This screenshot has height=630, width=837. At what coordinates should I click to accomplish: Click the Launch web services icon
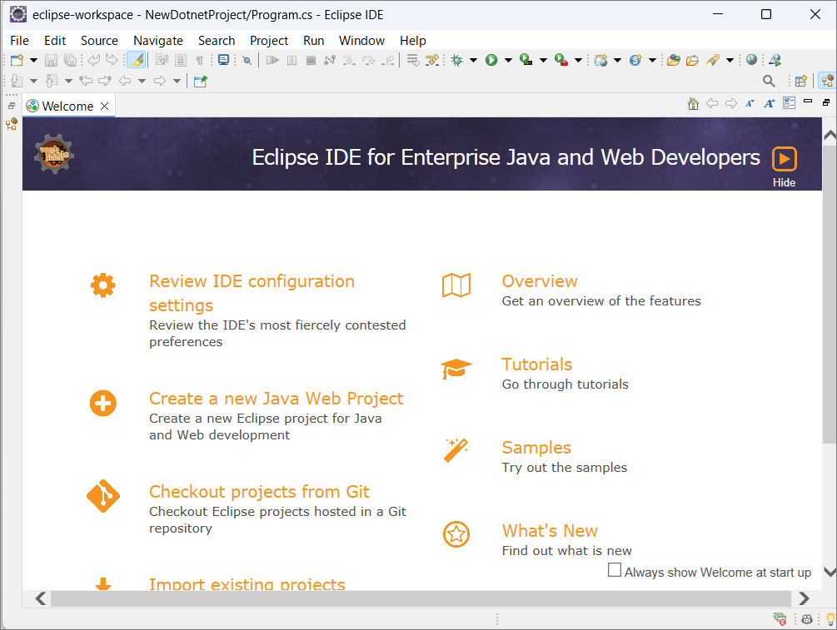pos(775,60)
